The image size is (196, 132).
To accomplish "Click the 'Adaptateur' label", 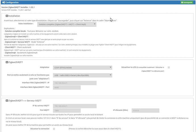I will pos(45,67).
